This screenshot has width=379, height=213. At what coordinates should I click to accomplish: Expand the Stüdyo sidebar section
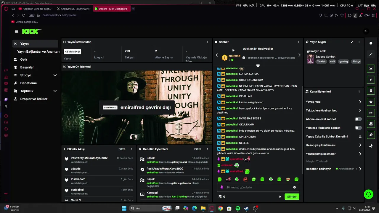coord(55,75)
